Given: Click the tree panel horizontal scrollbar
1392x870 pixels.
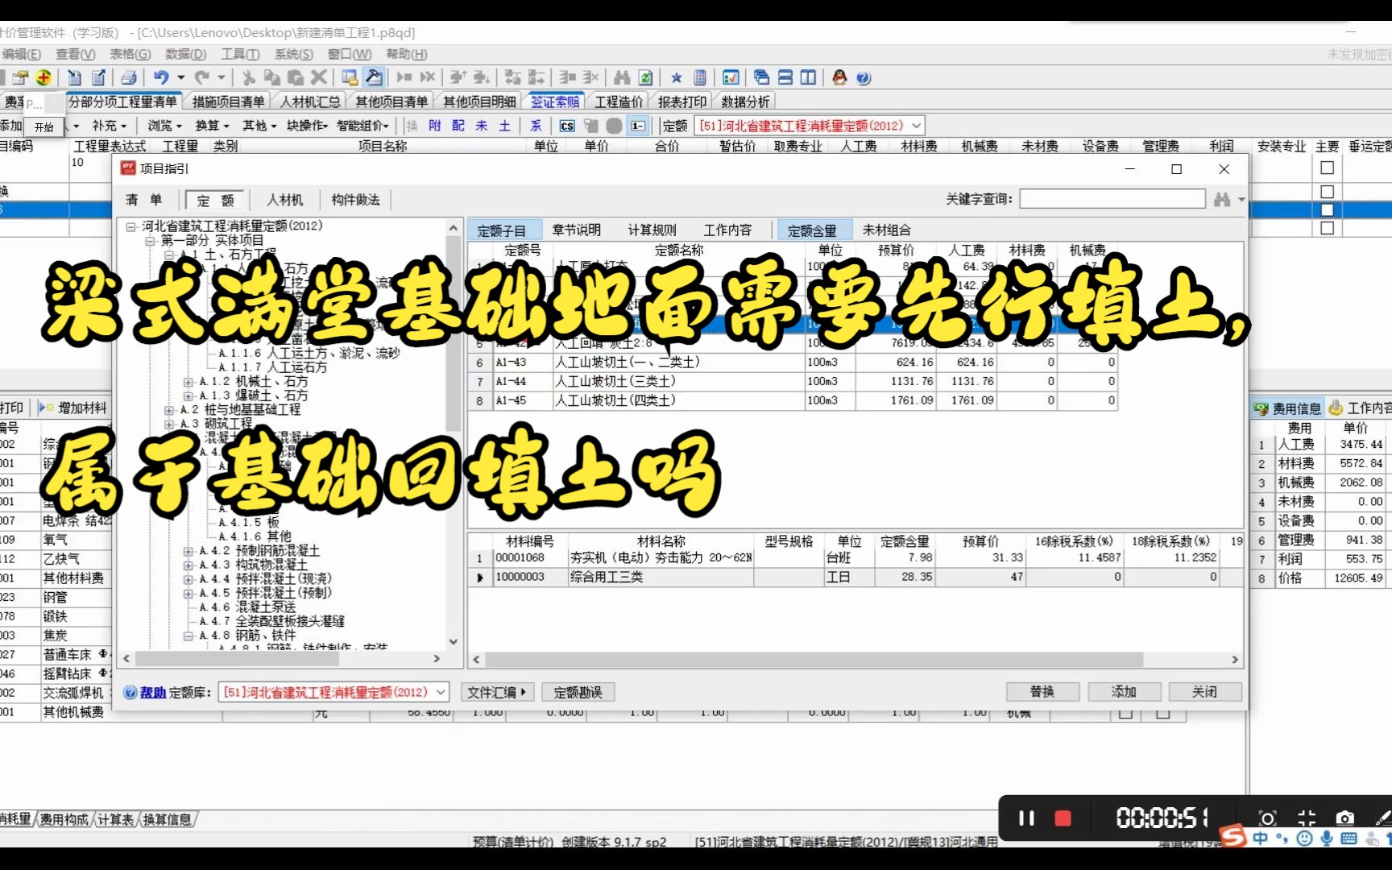Looking at the screenshot, I should (281, 659).
